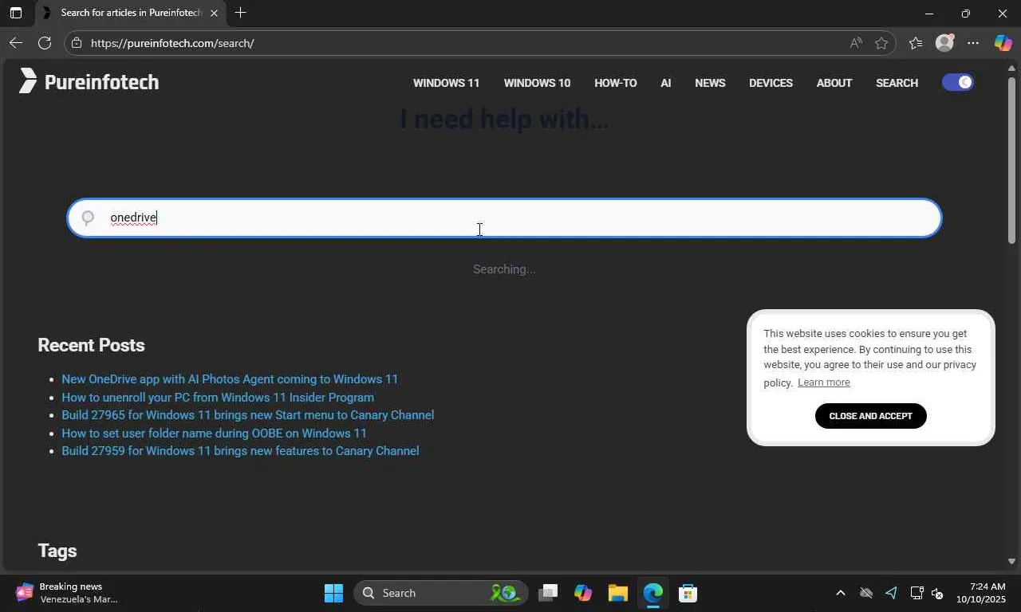Open the cookie Learn more link

coord(823,382)
